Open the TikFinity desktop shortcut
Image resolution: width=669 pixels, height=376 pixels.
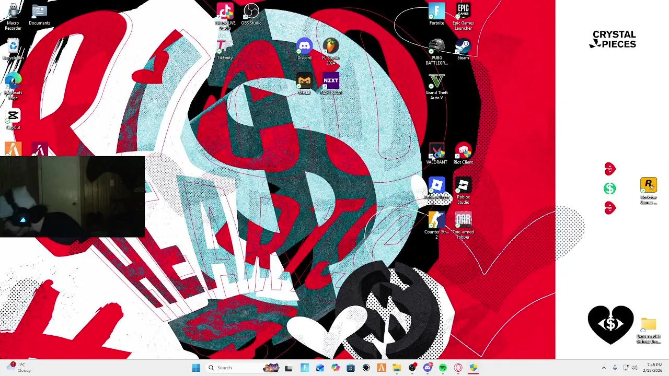point(225,50)
